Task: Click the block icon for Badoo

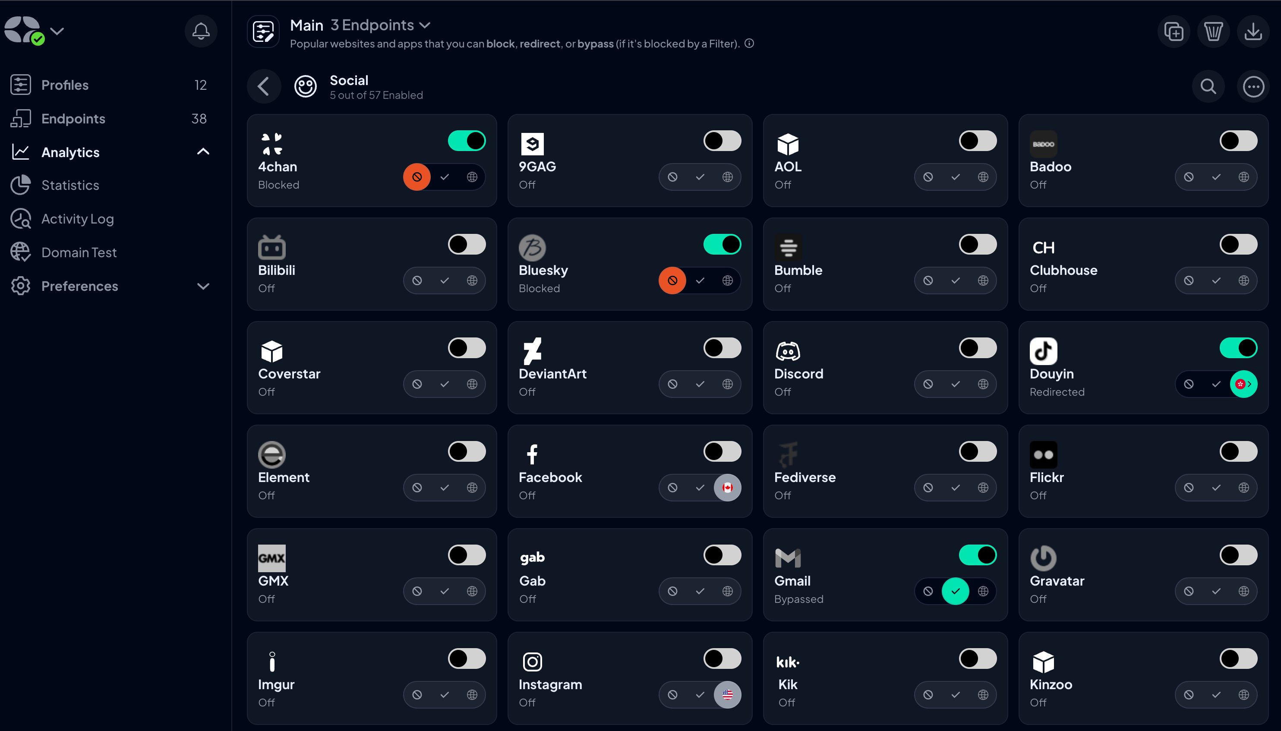Action: (x=1188, y=177)
